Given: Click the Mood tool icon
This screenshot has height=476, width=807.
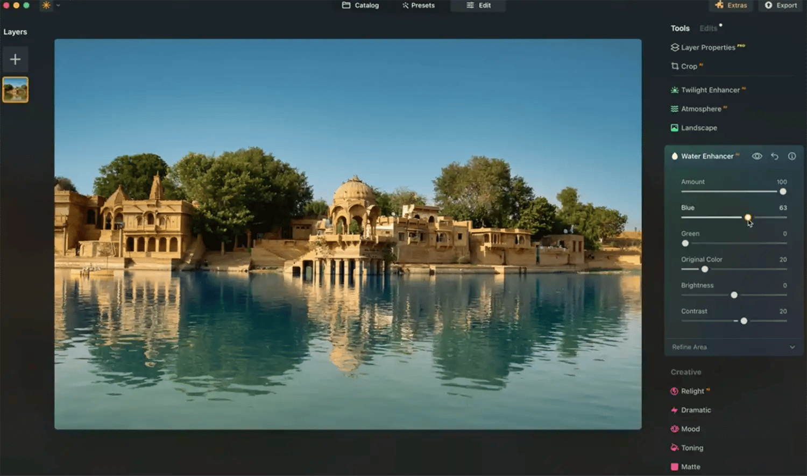Looking at the screenshot, I should tap(675, 429).
